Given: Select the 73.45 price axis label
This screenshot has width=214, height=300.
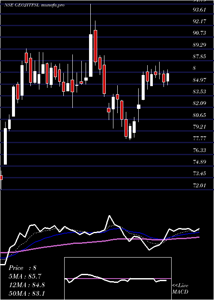Looking at the screenshot, I should coord(199,174).
